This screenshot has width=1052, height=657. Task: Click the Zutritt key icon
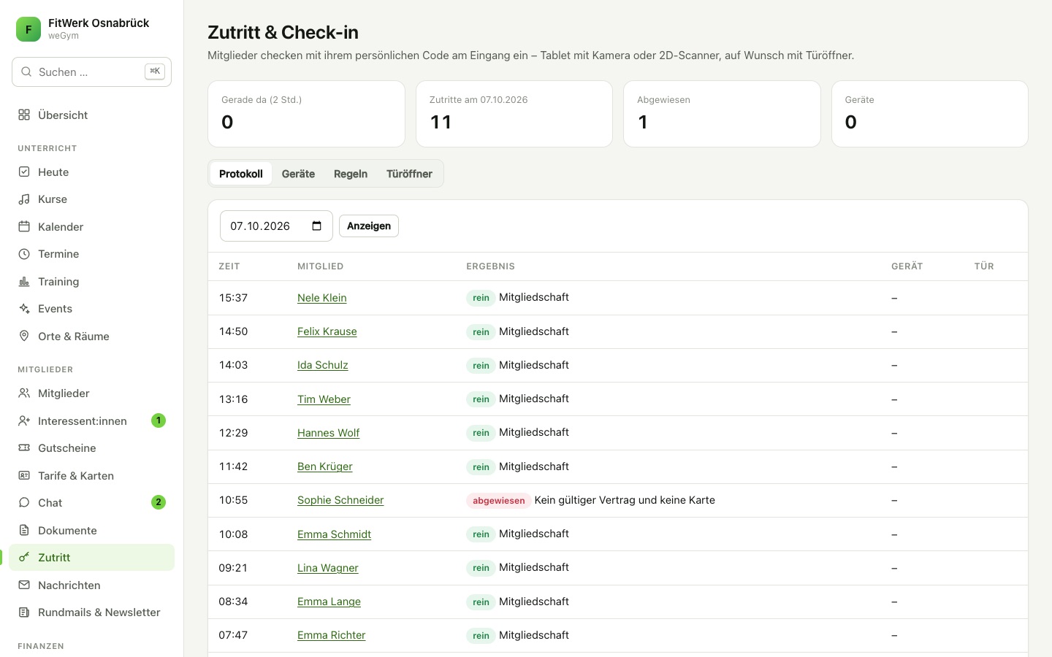point(24,557)
